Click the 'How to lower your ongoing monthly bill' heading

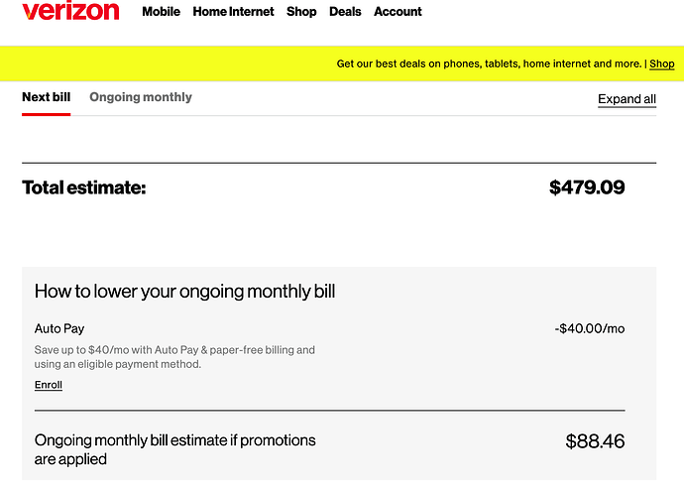click(185, 292)
